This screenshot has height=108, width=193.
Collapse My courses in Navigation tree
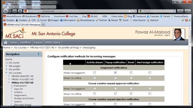(x=6, y=73)
